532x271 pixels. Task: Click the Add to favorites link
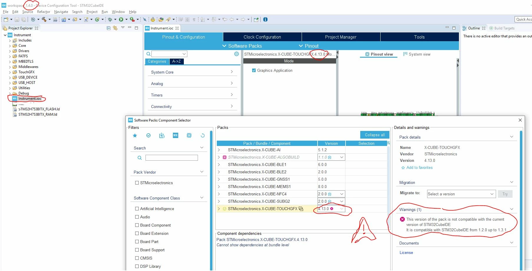click(x=419, y=167)
